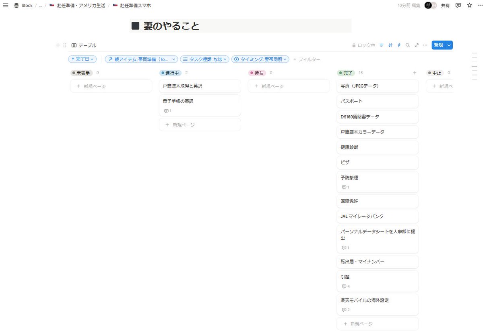Open the 転出届・マイナンバー card
This screenshot has height=335, width=483.
pyautogui.click(x=378, y=261)
